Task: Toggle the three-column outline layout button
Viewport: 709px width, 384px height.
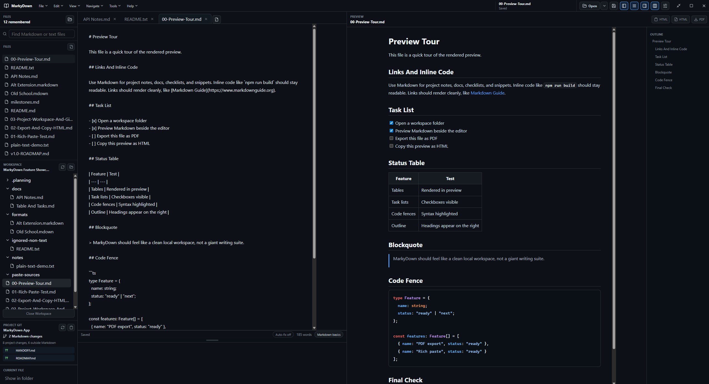Action: coord(655,6)
